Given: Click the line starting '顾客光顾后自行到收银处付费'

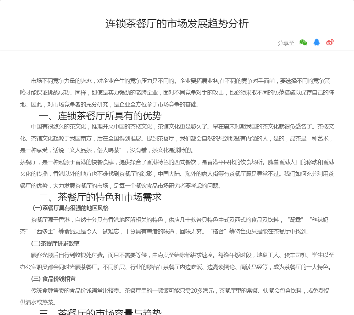Looking at the screenshot, I should (183, 255).
